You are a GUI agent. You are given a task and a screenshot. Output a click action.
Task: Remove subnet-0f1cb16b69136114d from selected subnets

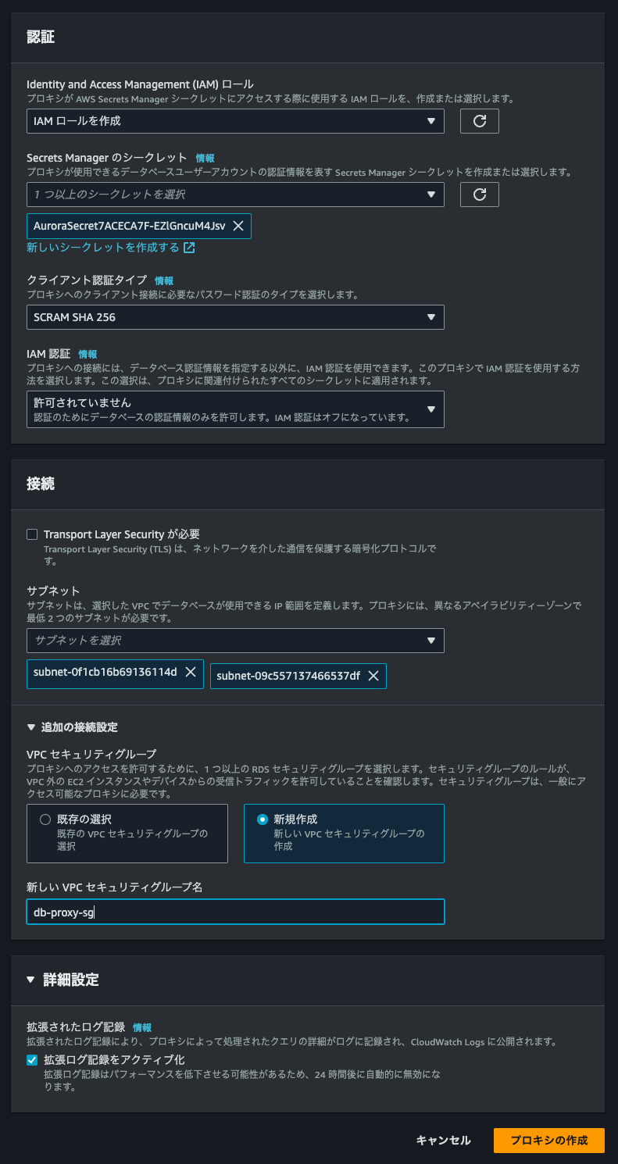(191, 673)
